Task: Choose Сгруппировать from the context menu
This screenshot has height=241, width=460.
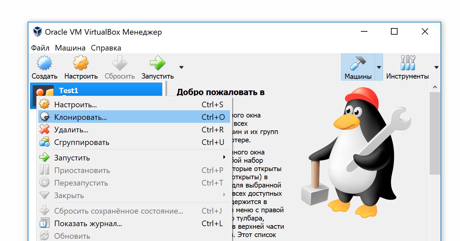Action: click(x=134, y=142)
